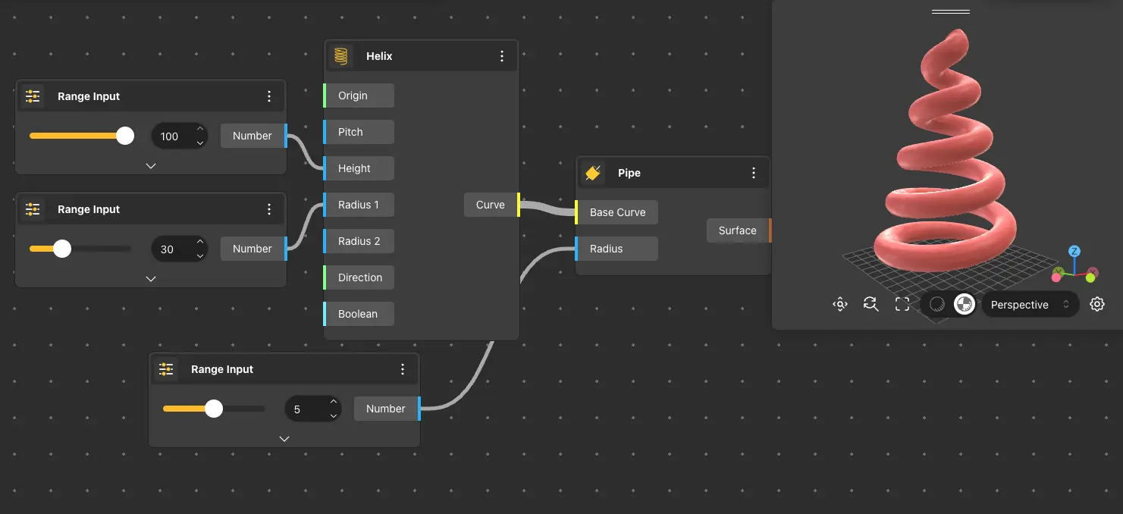Click the value field showing 5
Screen dimensions: 1123x514
pyautogui.click(x=303, y=409)
